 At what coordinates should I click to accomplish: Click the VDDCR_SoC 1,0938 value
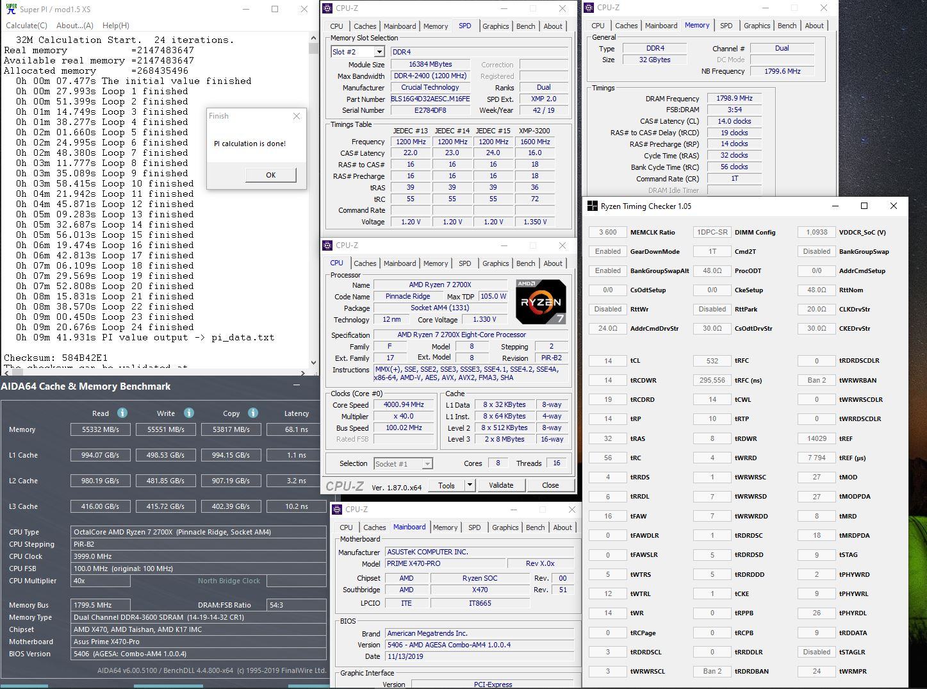(x=817, y=232)
